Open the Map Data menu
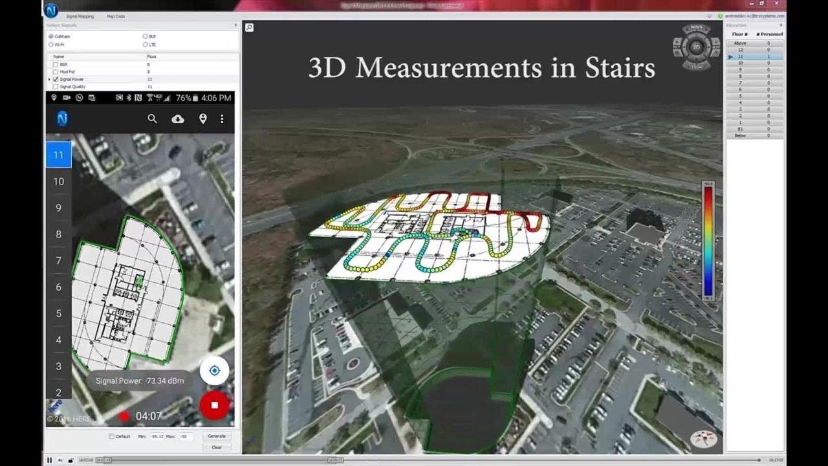The width and height of the screenshot is (828, 466). (116, 16)
